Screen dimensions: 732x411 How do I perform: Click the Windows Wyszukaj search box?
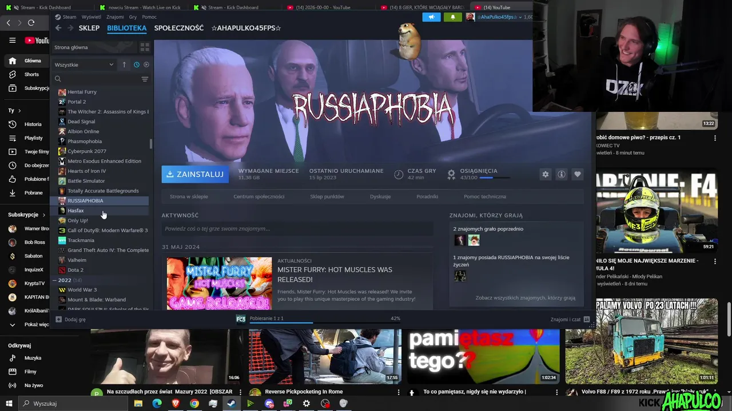click(x=73, y=404)
